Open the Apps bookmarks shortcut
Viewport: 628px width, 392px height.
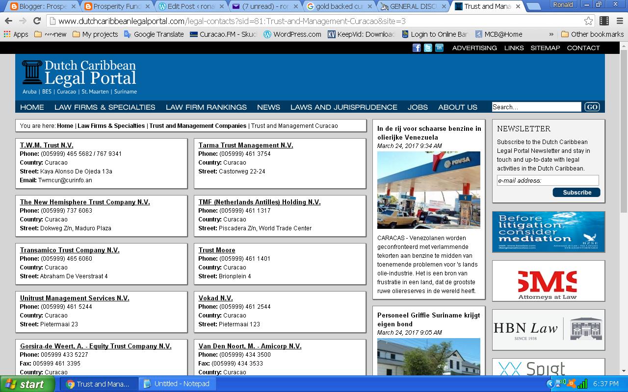pyautogui.click(x=16, y=34)
